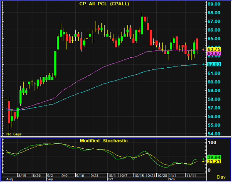This screenshot has width=232, height=182.
Task: Click the cyan arrow beside 62.03
Action: tap(203, 64)
